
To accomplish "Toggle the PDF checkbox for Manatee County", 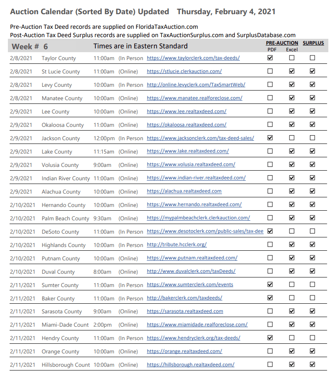I will tap(270, 98).
